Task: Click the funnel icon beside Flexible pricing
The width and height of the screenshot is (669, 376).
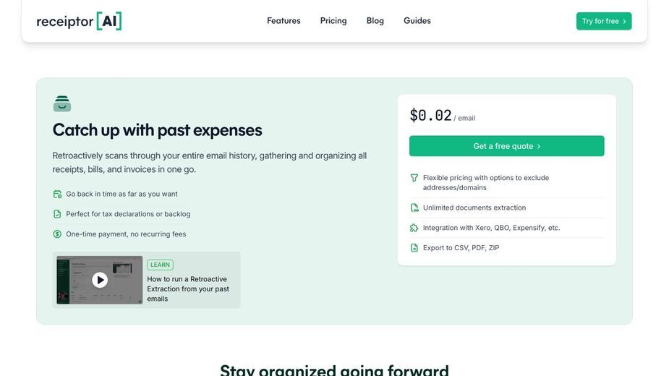Action: [414, 178]
